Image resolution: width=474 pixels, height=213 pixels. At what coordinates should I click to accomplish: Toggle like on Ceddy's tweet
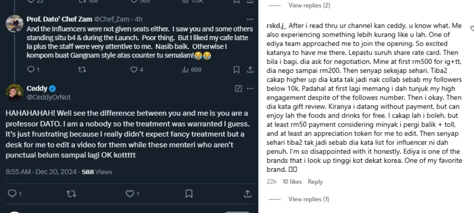(130, 194)
